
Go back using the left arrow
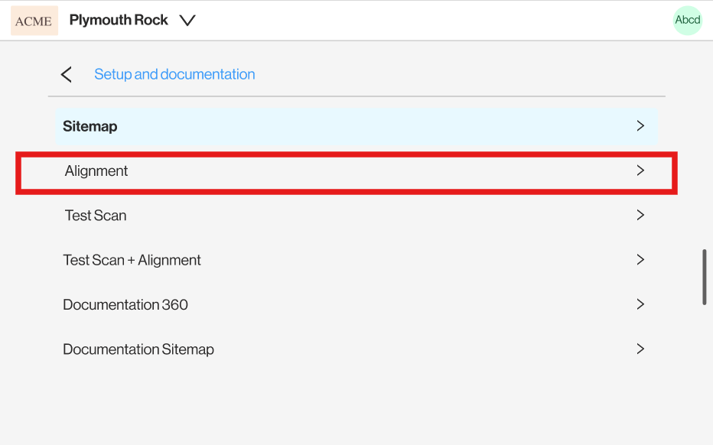coord(67,74)
